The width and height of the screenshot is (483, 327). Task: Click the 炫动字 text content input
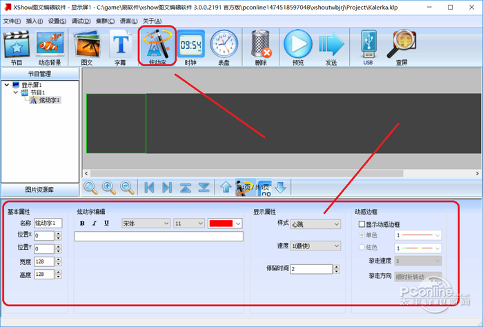coord(159,236)
